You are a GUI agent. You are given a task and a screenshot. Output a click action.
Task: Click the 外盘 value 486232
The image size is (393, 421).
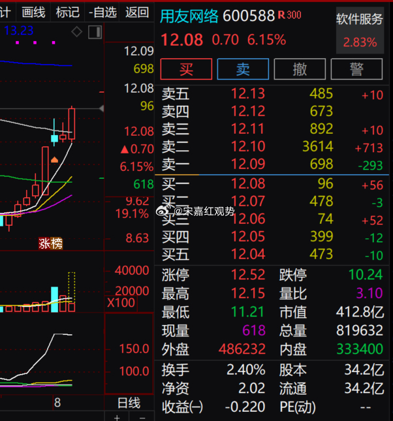tap(242, 349)
